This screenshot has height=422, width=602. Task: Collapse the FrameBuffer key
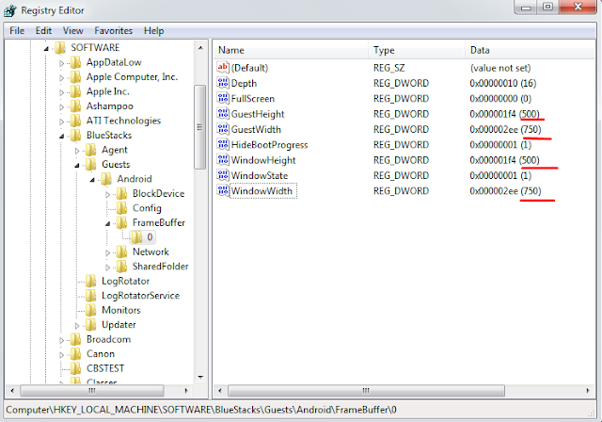click(107, 223)
